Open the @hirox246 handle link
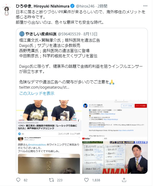 tap(85, 6)
